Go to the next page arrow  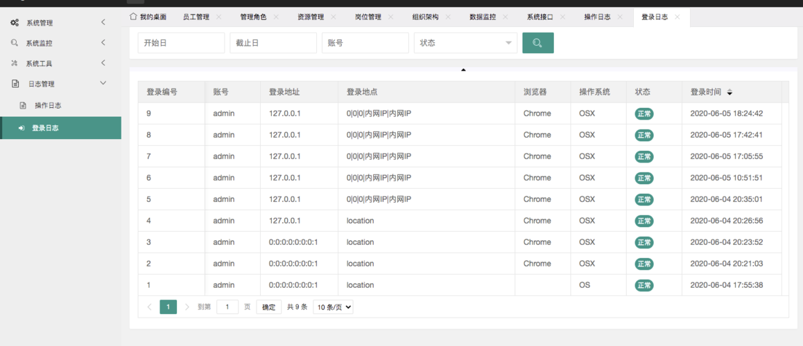187,307
